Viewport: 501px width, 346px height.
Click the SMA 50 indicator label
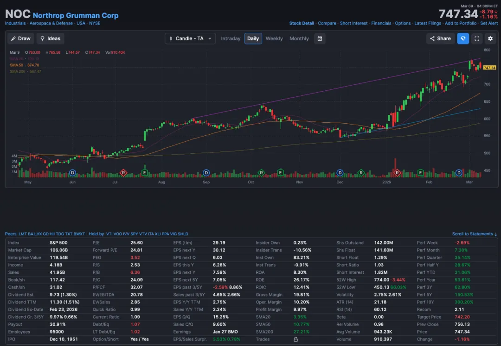(24, 65)
